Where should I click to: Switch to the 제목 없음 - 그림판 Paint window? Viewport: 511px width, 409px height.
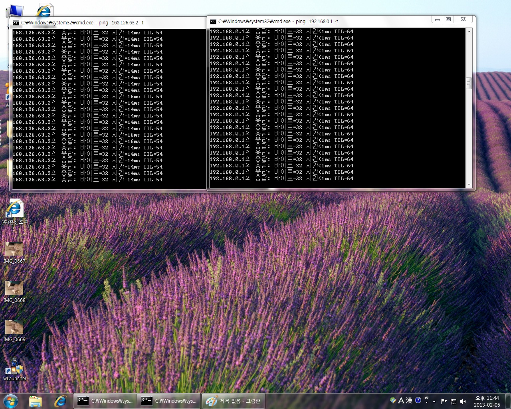coord(233,401)
